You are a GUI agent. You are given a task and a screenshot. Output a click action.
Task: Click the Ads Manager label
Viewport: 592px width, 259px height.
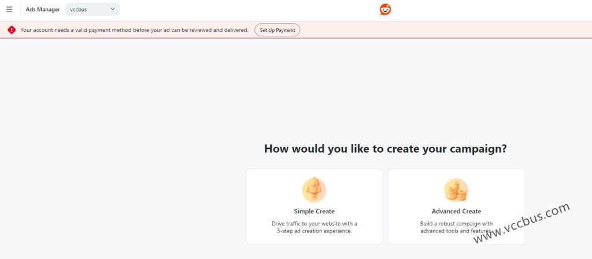[x=43, y=9]
